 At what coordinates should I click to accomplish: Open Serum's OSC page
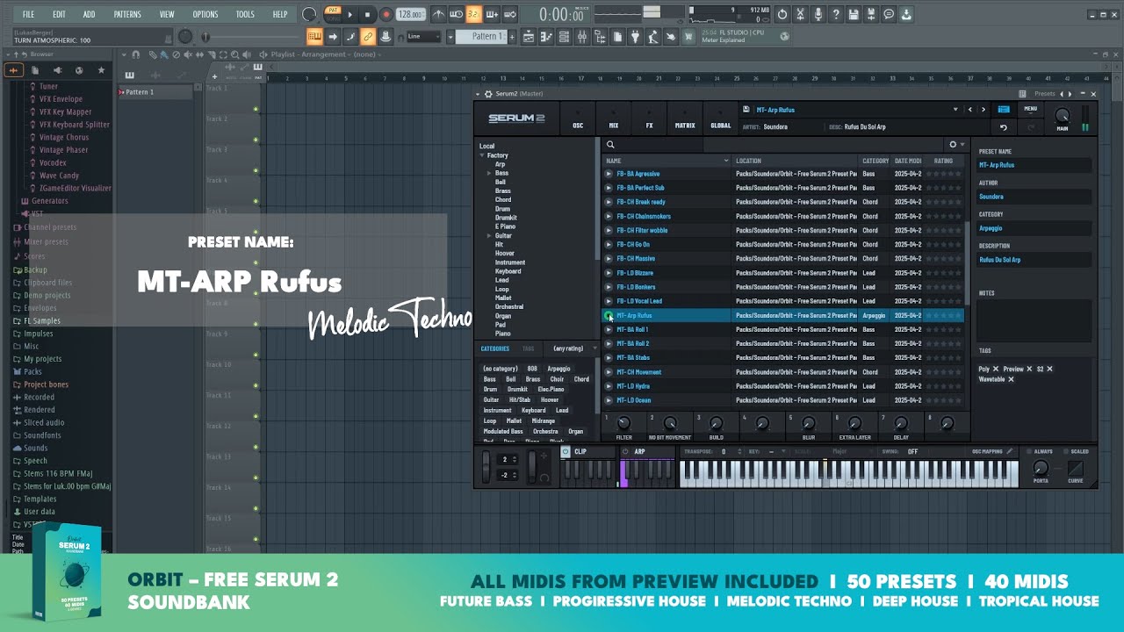578,118
